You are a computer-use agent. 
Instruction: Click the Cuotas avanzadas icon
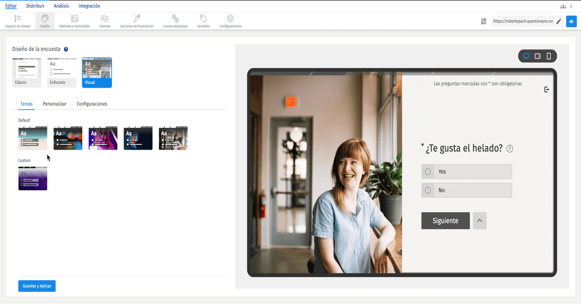[x=174, y=20]
